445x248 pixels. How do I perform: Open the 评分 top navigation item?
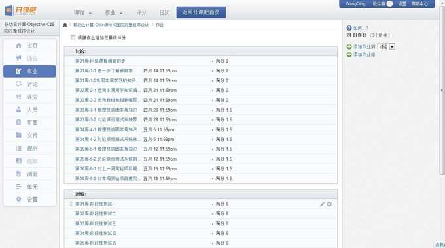pyautogui.click(x=141, y=12)
